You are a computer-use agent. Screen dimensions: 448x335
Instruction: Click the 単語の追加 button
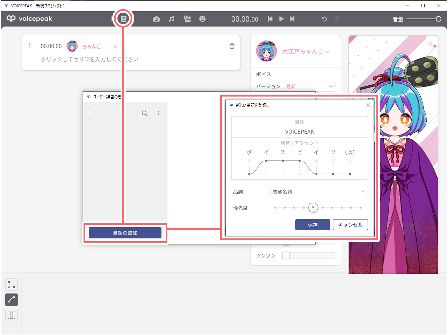point(125,233)
